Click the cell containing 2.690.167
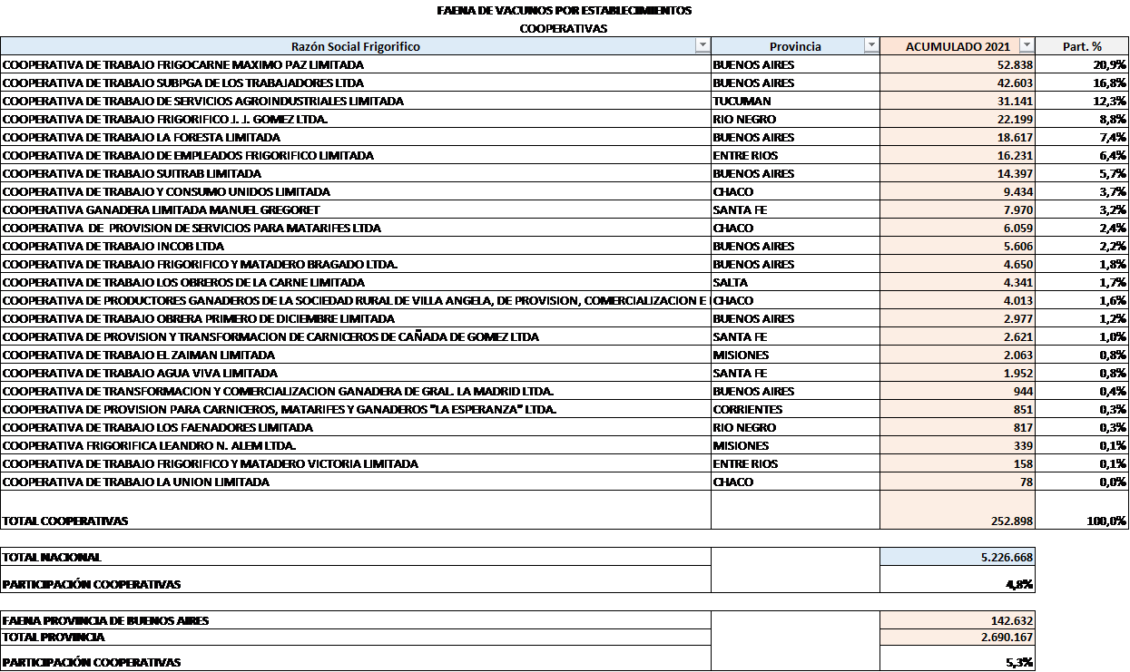1130x672 pixels. click(x=958, y=638)
